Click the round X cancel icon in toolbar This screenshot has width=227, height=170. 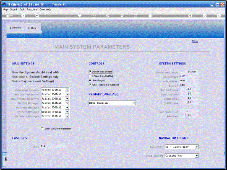click(x=219, y=15)
